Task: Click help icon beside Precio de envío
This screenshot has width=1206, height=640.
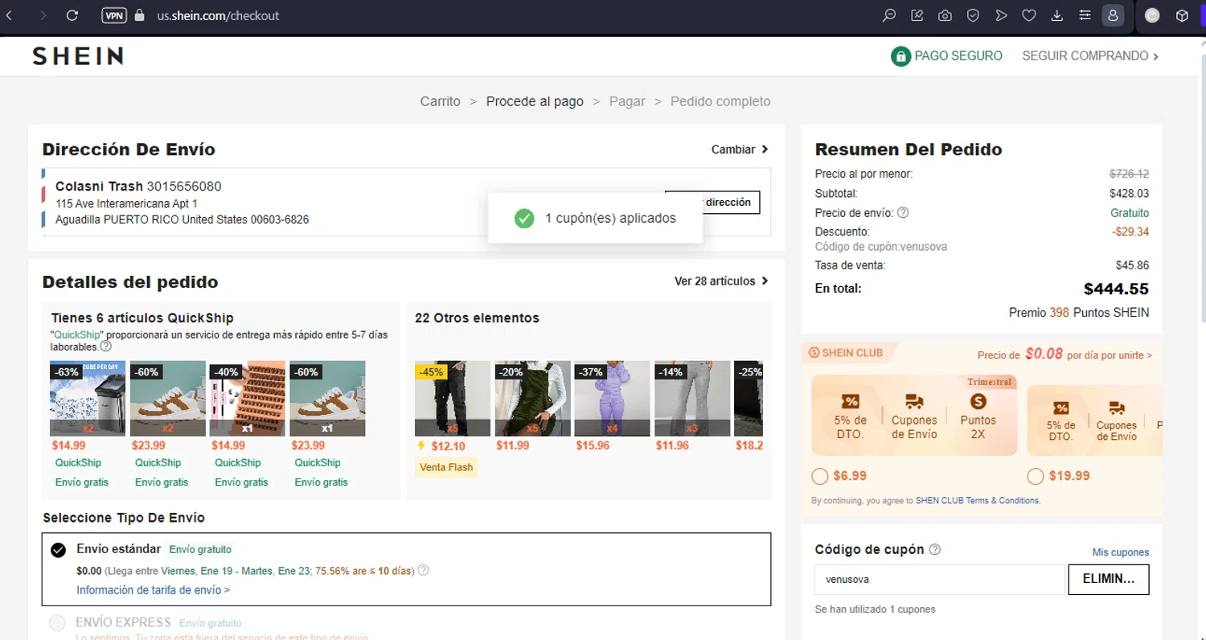Action: (x=903, y=213)
